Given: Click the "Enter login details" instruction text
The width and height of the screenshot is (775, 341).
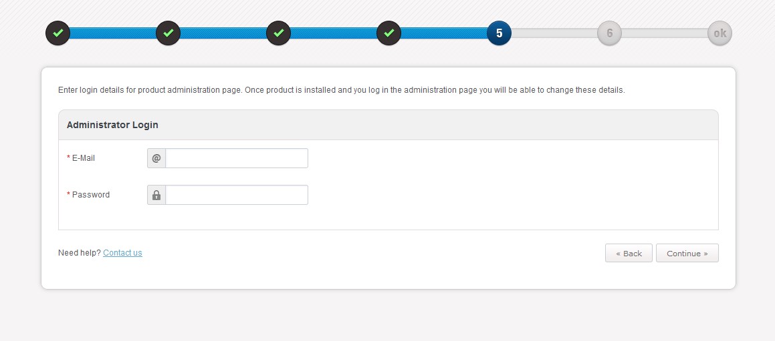Looking at the screenshot, I should point(341,90).
